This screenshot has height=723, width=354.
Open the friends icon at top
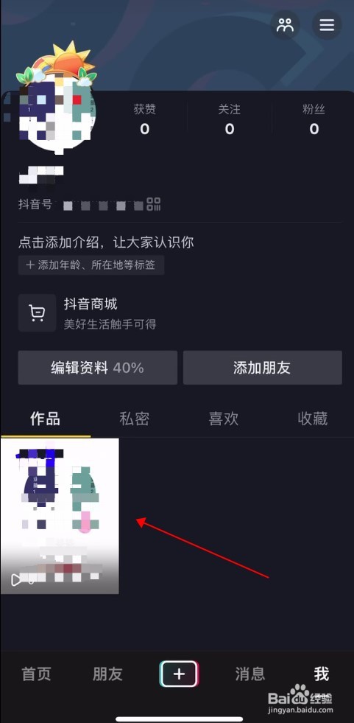(285, 24)
